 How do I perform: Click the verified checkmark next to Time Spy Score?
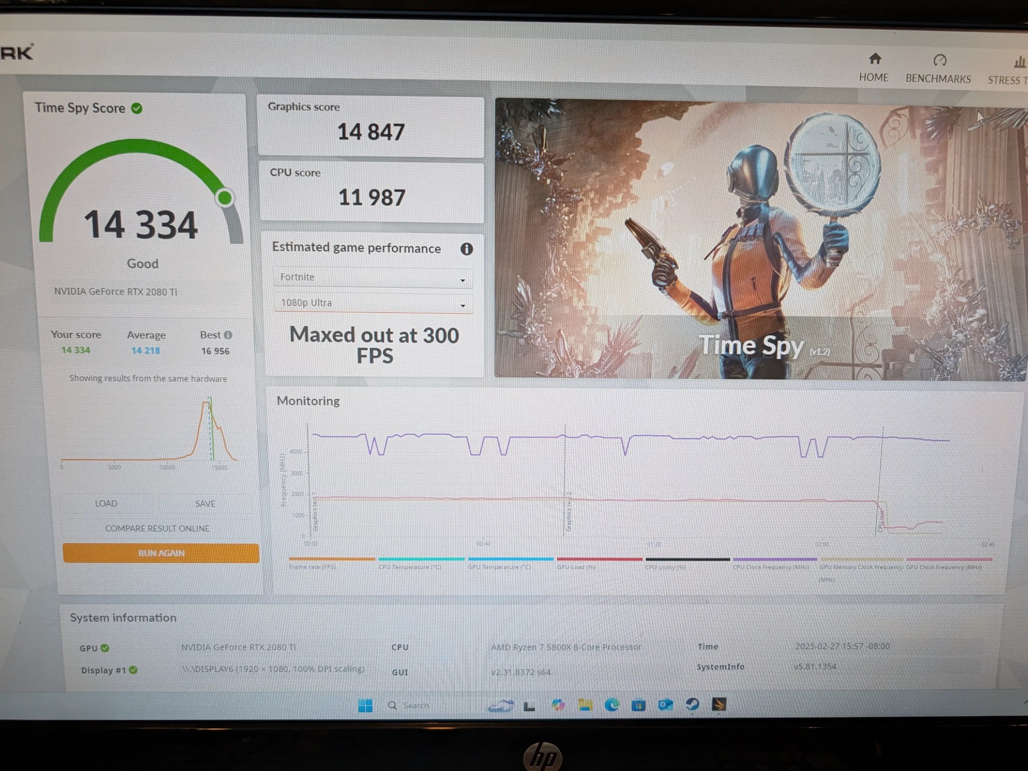click(x=137, y=108)
